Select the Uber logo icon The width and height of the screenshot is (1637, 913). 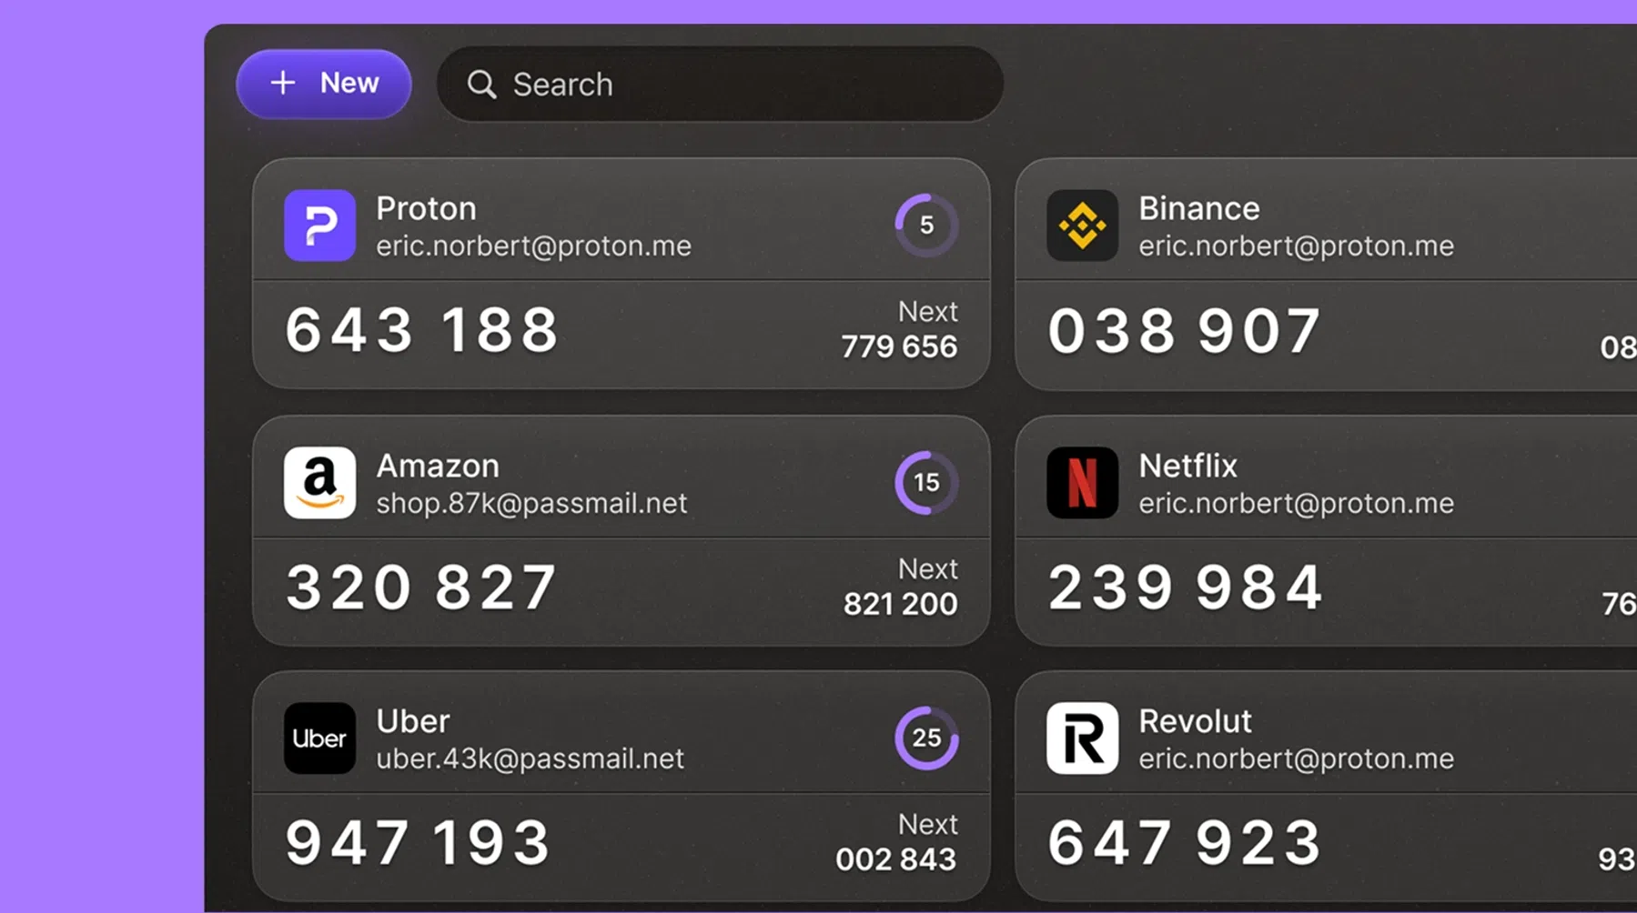click(x=319, y=738)
